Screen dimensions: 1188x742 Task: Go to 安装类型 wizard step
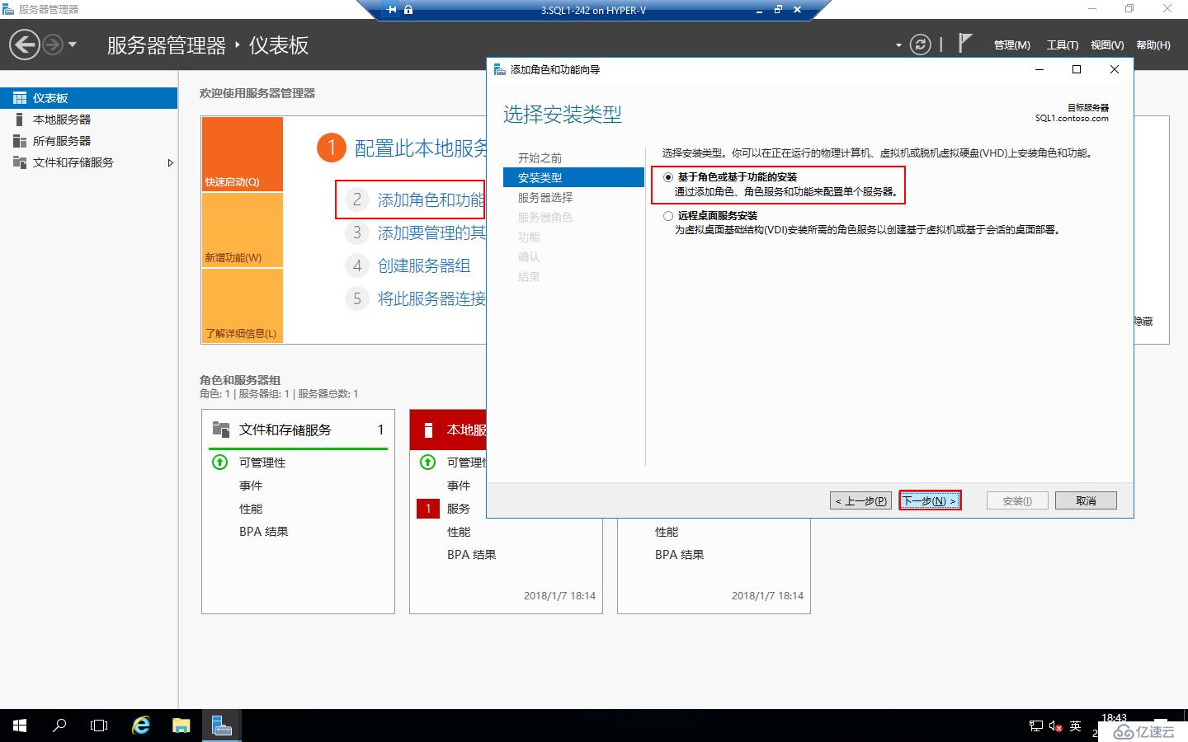[573, 177]
